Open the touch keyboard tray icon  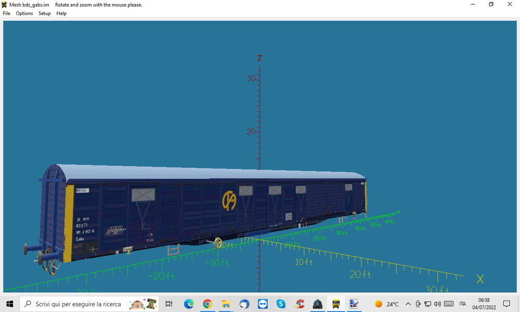click(x=449, y=304)
